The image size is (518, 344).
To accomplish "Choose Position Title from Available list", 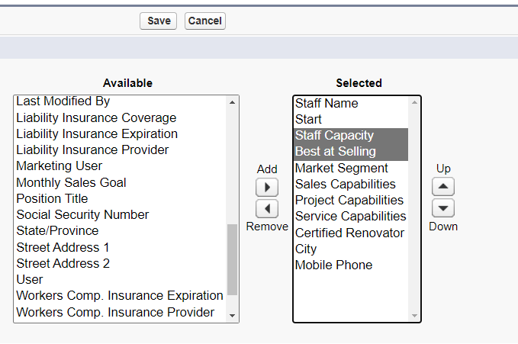I will 52,198.
